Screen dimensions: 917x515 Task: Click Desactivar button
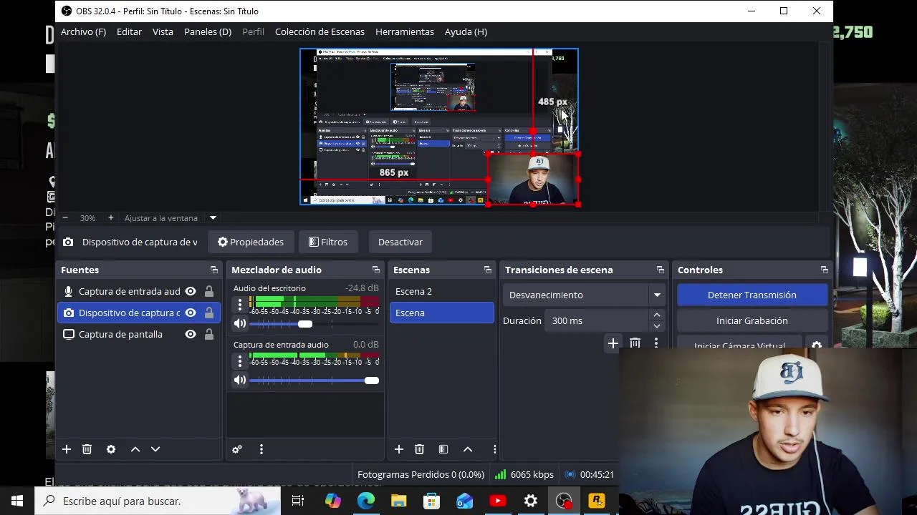400,242
